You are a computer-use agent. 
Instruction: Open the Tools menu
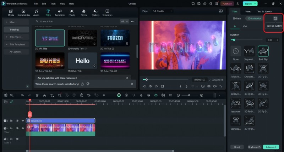[53, 4]
